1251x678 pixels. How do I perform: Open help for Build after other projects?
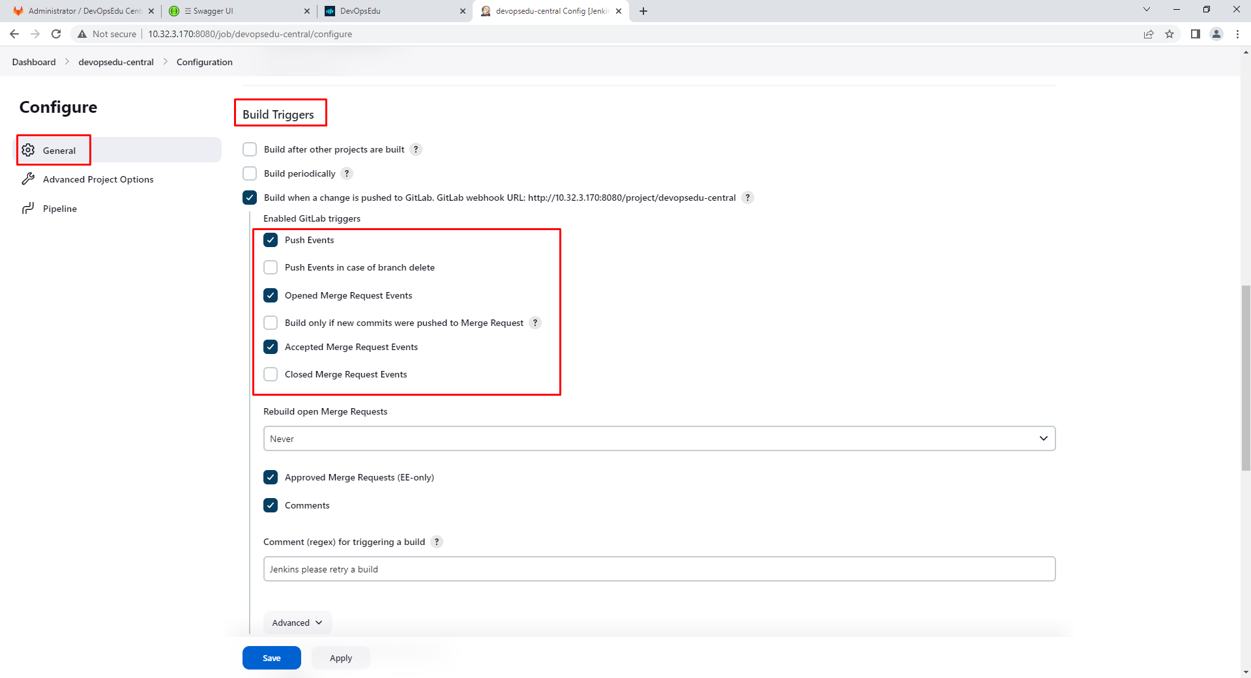416,149
